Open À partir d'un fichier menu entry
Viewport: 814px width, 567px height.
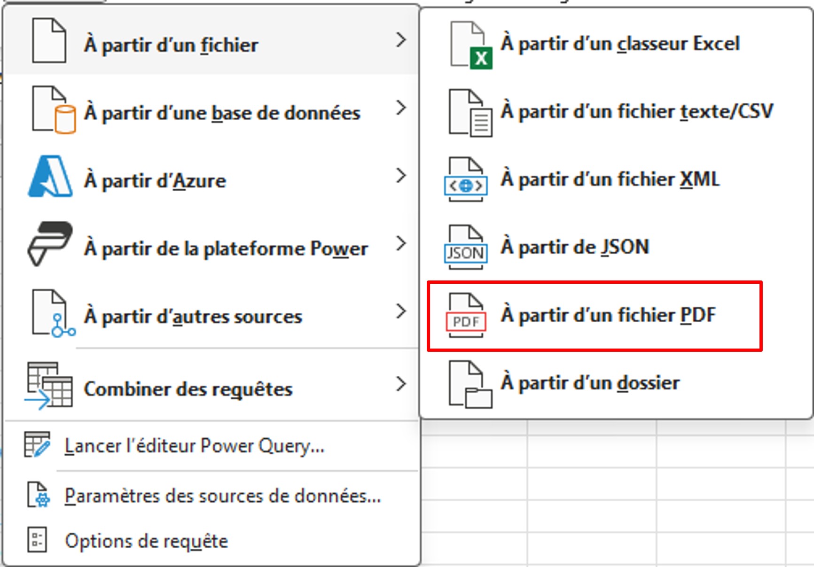(x=211, y=41)
